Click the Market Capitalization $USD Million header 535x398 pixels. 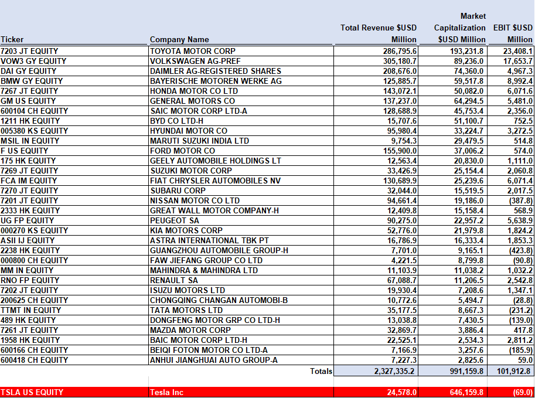pyautogui.click(x=459, y=28)
